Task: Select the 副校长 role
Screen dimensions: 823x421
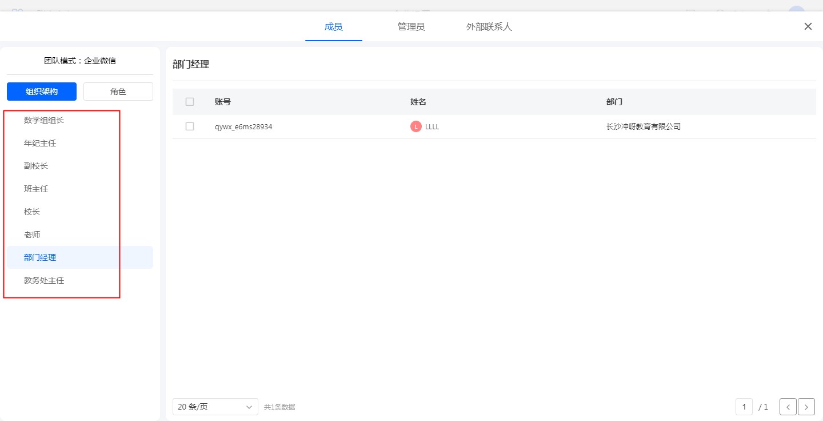Action: (36, 166)
